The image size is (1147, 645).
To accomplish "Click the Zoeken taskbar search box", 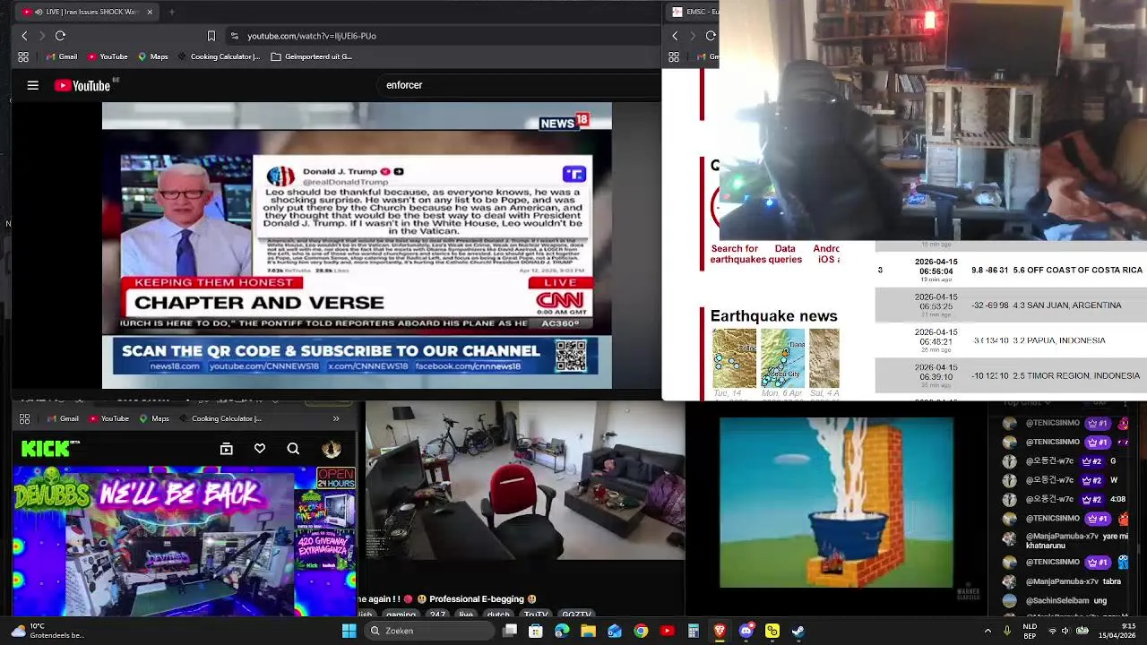I will tap(430, 631).
